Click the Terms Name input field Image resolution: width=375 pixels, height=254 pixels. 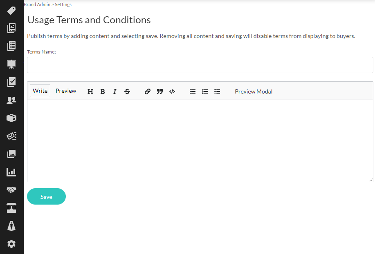(x=200, y=65)
